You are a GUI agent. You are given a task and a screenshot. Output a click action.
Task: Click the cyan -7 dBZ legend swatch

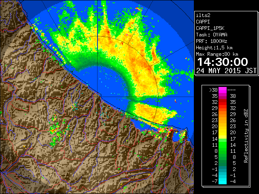click(222, 181)
